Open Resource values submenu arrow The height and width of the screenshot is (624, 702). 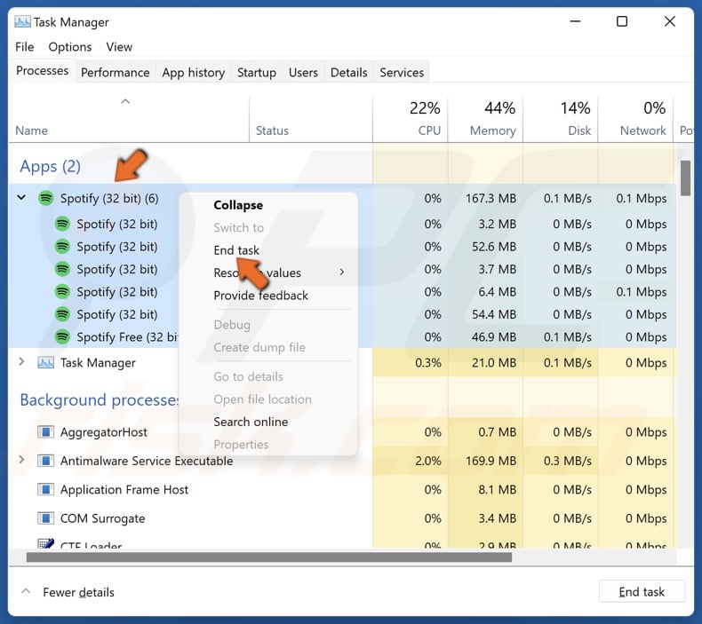(342, 272)
